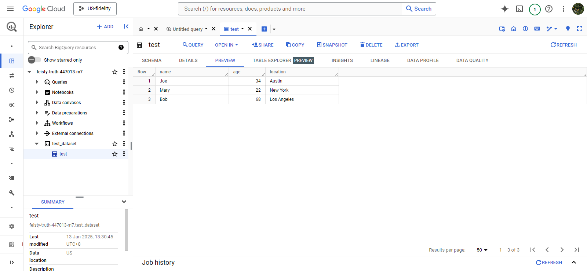Expand the Workflows tree node
Viewport: 587px width, 271px height.
[x=37, y=123]
